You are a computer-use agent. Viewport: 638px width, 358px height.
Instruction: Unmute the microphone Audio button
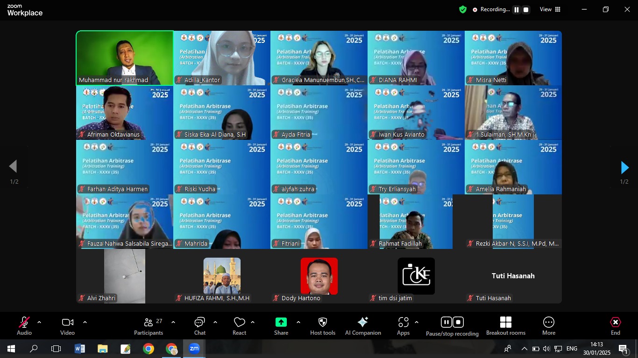(24, 325)
